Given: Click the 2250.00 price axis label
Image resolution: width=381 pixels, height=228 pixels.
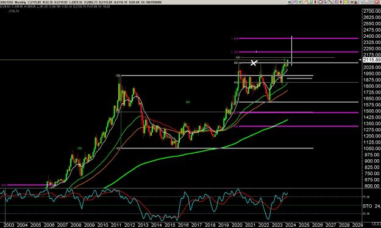Looking at the screenshot, I should pos(372,49).
